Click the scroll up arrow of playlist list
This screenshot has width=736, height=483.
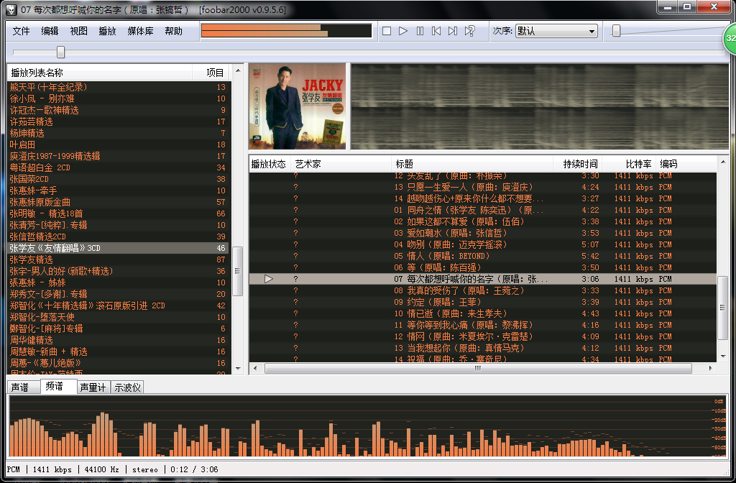[x=237, y=71]
